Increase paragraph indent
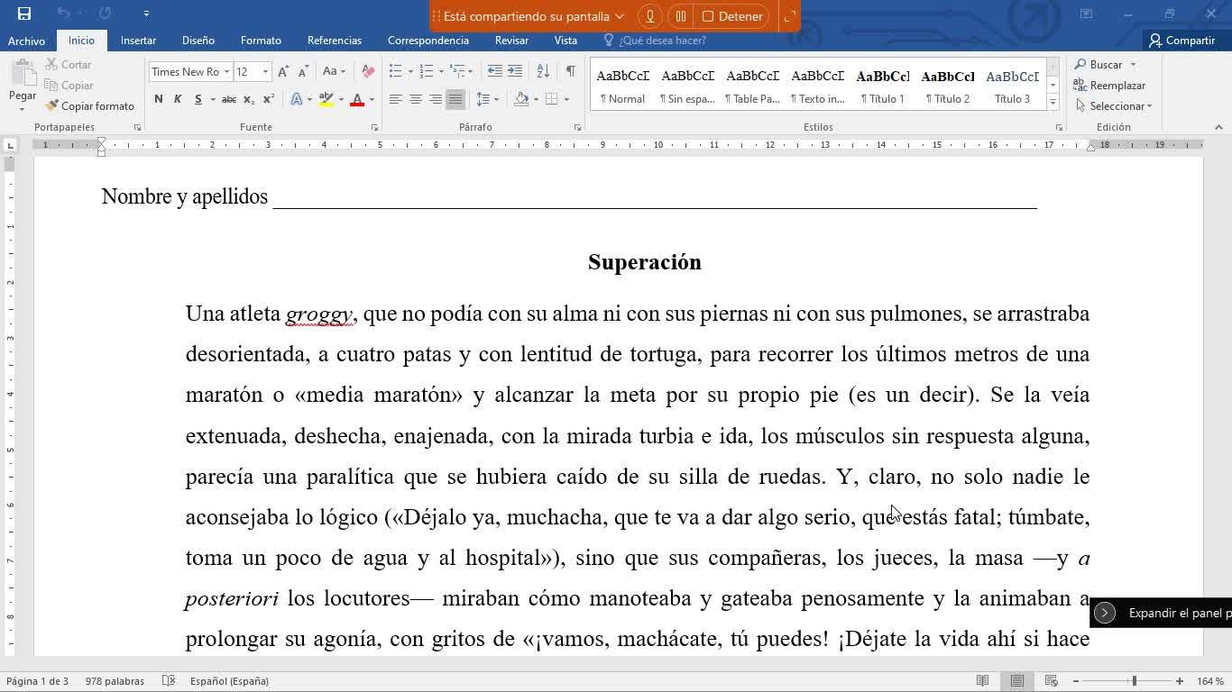1232x692 pixels. (x=515, y=71)
